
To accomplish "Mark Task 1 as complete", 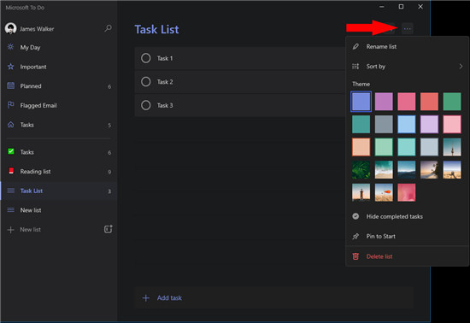I will 145,58.
